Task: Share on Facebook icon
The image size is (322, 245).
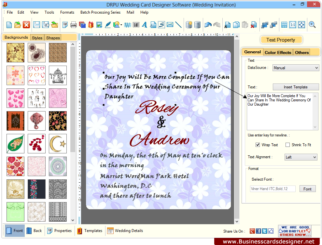Action: pyautogui.click(x=259, y=231)
